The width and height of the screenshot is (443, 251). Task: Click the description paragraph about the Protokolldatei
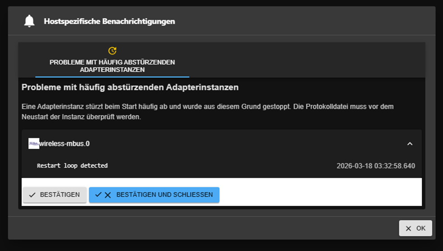pyautogui.click(x=207, y=112)
